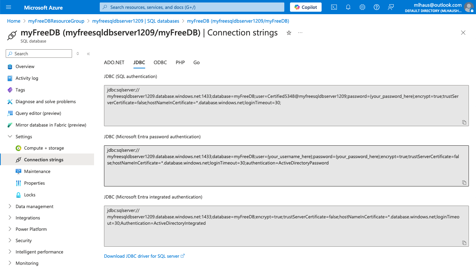This screenshot has height=268, width=476.
Task: Click the Query editor icon
Action: (x=10, y=113)
